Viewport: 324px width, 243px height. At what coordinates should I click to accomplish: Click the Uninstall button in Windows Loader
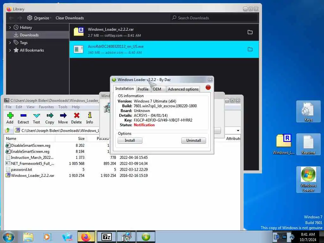(x=193, y=140)
